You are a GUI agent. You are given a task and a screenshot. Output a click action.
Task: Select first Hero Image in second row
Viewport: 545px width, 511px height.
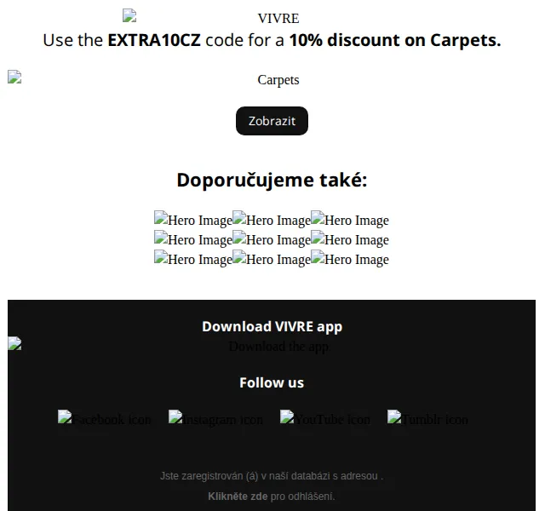pyautogui.click(x=193, y=239)
